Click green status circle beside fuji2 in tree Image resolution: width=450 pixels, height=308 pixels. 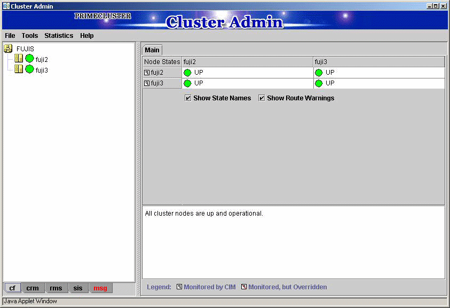tap(29, 59)
